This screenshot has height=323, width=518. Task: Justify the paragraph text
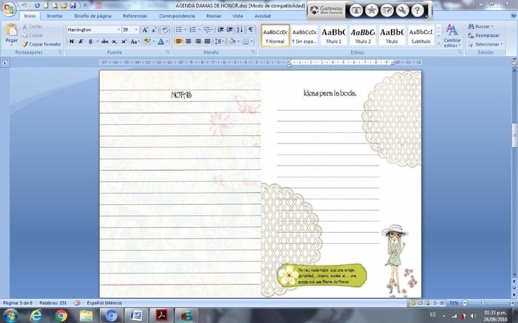pos(207,41)
